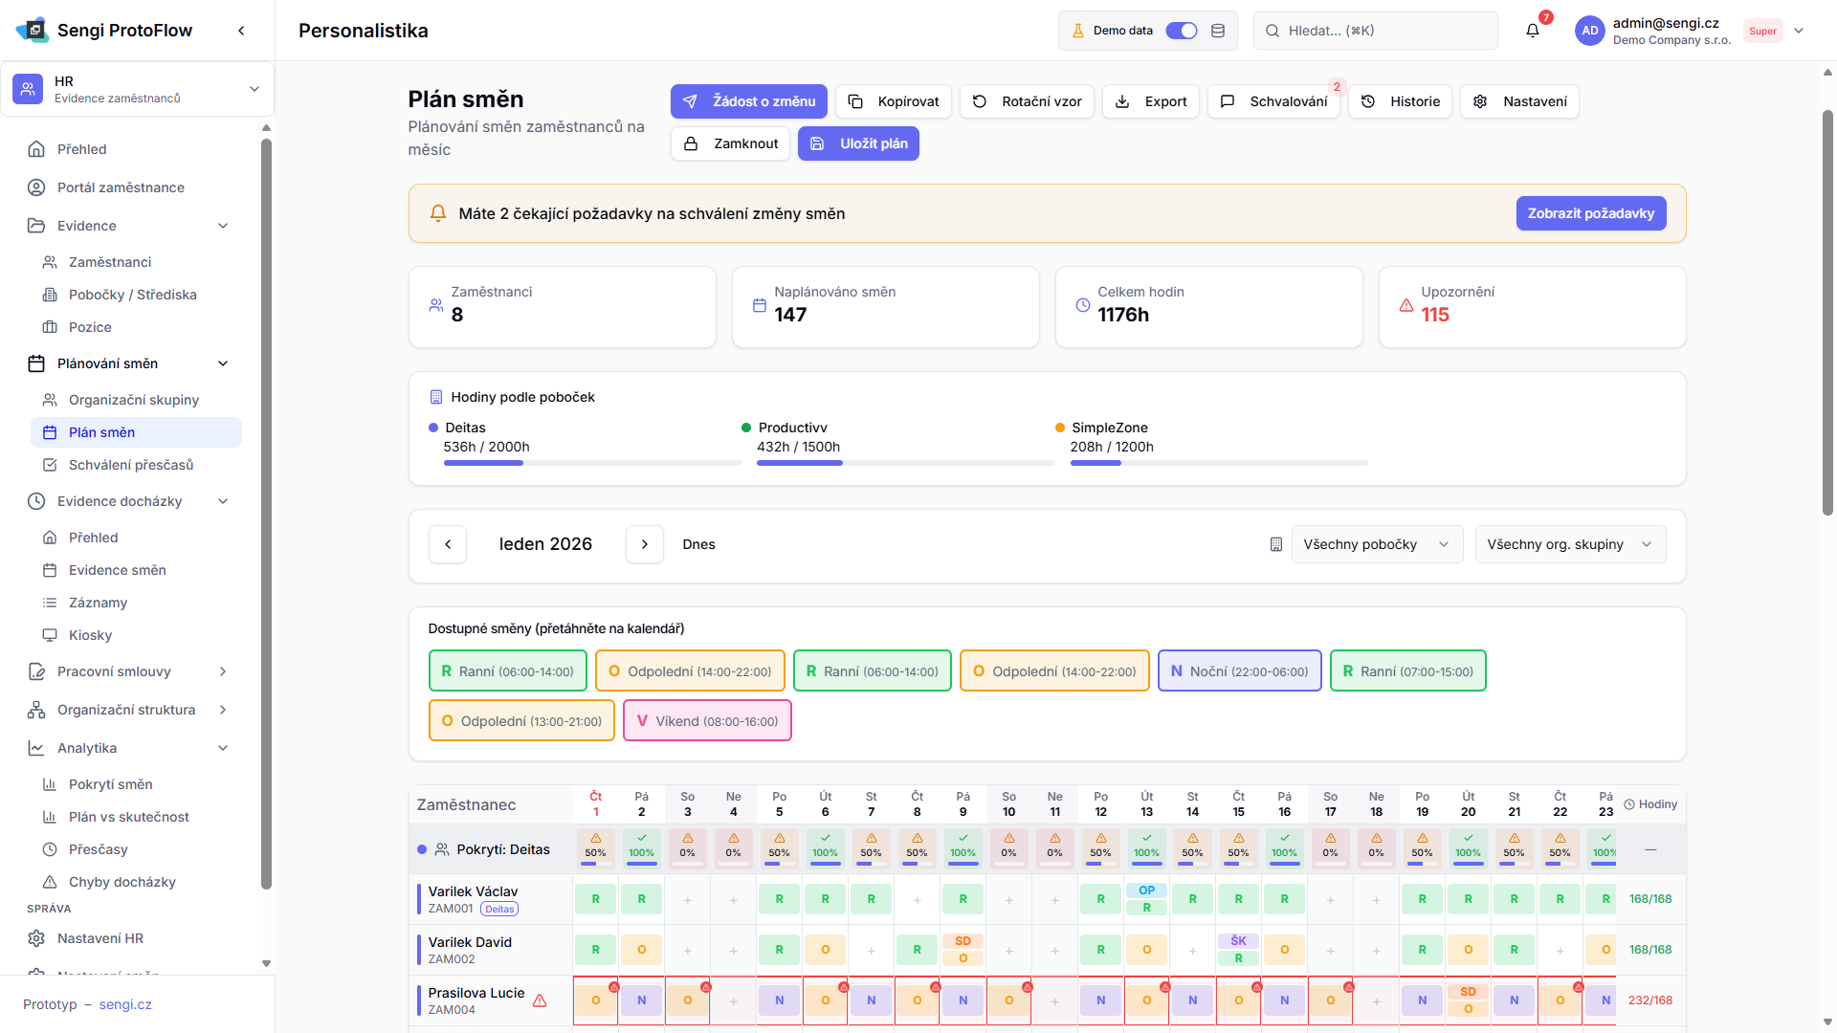Click the notification bell icon
This screenshot has height=1033, width=1837.
pos(1532,31)
